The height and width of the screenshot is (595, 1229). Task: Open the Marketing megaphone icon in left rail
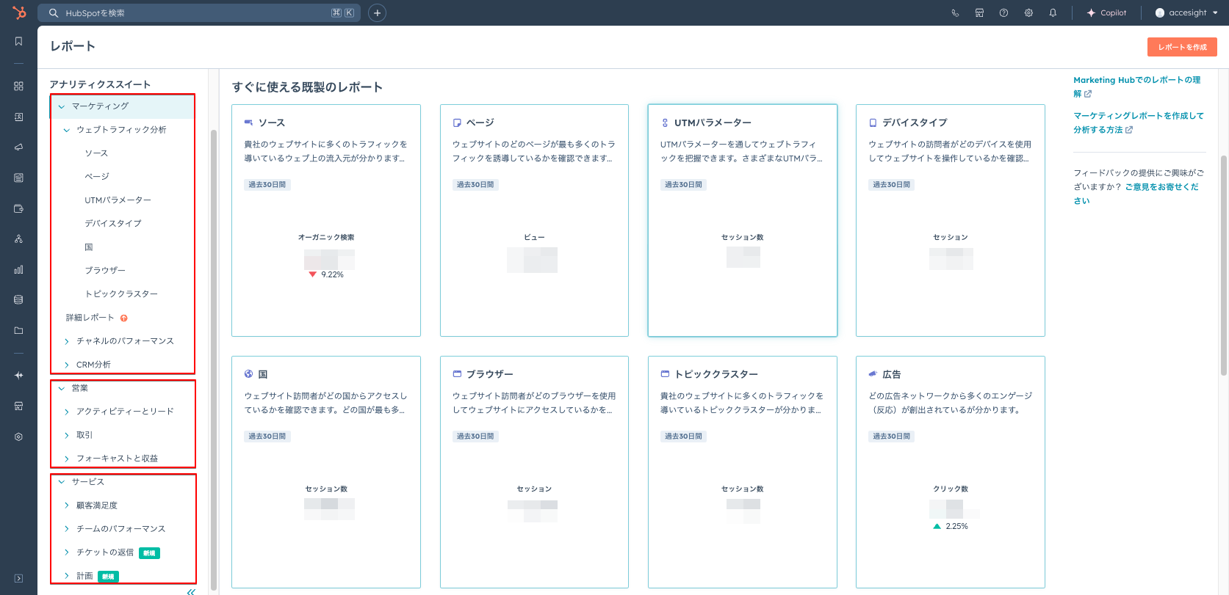[18, 147]
